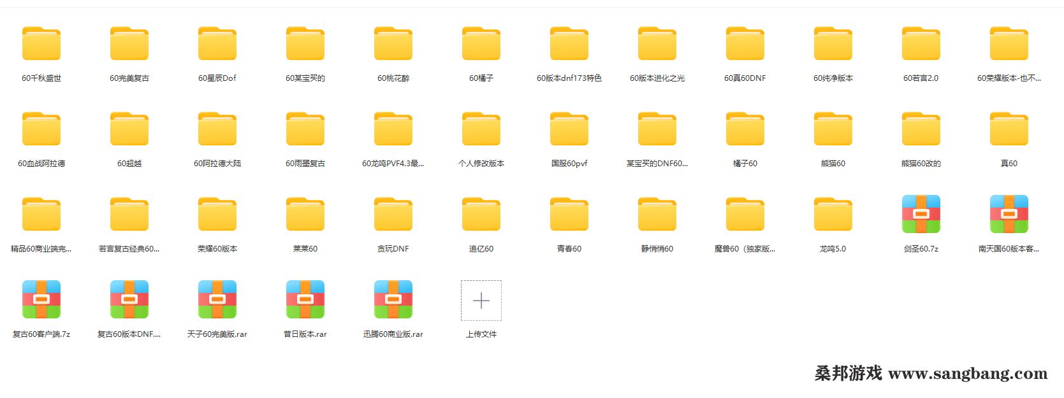The image size is (1064, 398).
Task: Click the 龙鸣5.0 folder name
Action: [x=833, y=249]
